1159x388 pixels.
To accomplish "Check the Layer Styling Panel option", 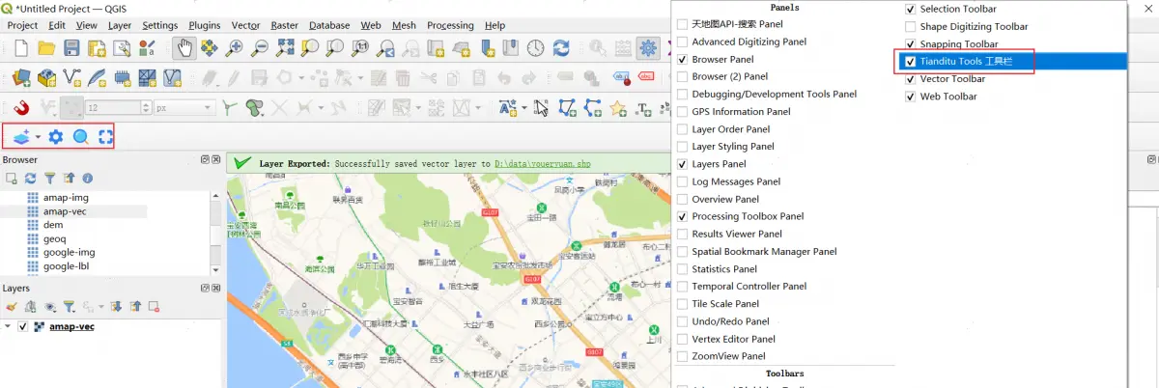I will point(682,147).
